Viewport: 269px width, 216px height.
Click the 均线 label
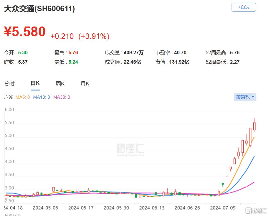(9, 97)
